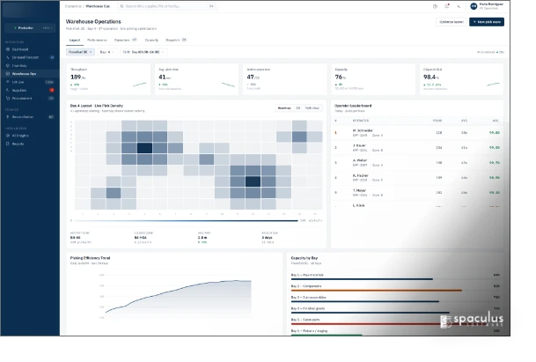Open the Production environment selector
The height and width of the screenshot is (362, 536).
click(x=30, y=27)
